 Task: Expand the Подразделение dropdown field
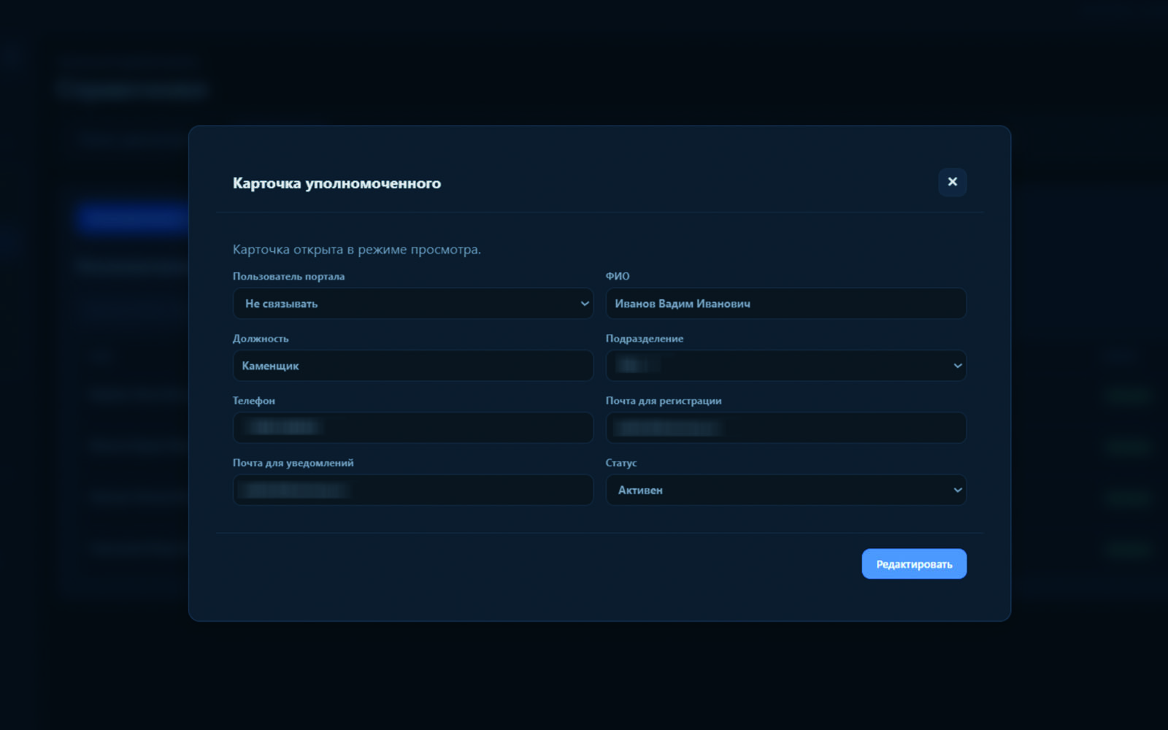click(785, 366)
